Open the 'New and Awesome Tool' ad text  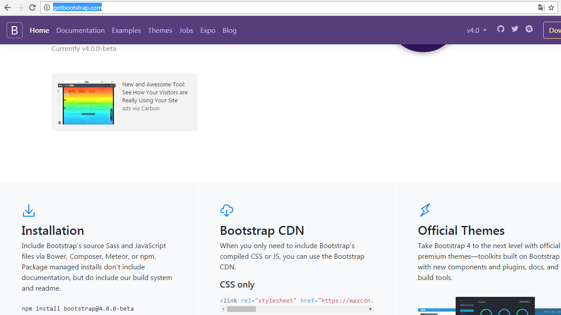pos(155,92)
